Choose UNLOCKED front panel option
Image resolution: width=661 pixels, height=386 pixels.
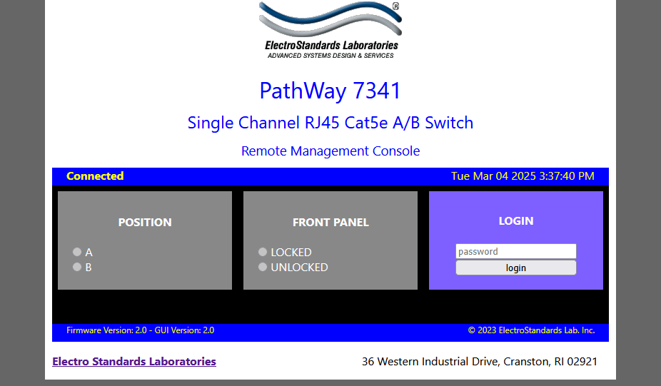263,267
